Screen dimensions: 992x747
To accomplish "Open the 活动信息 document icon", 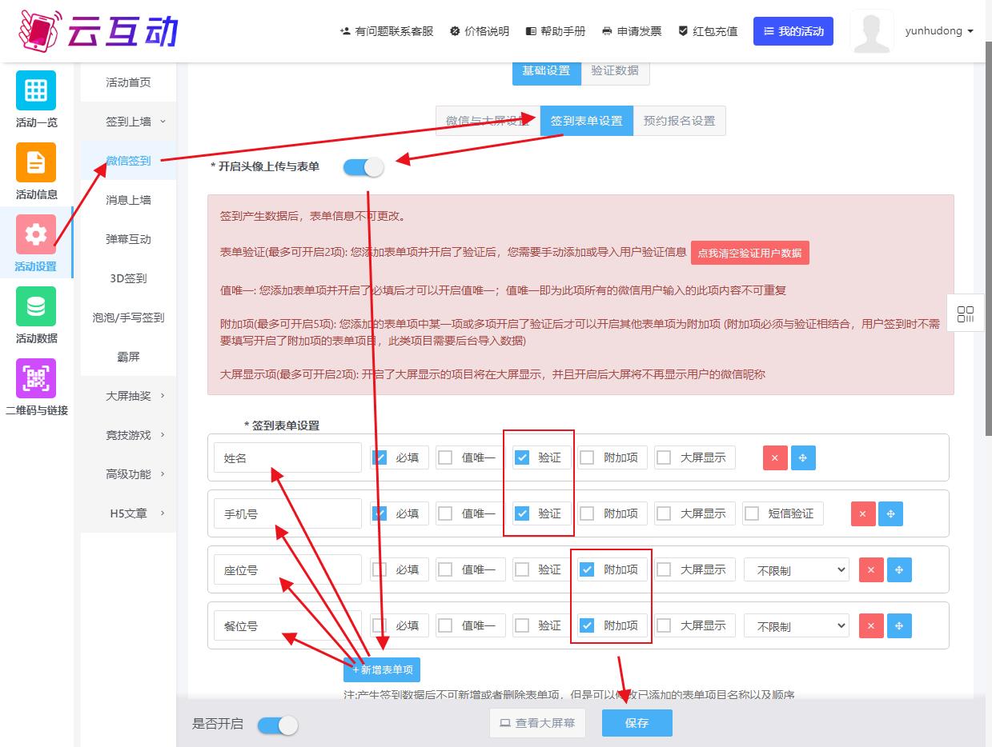I will click(x=36, y=162).
